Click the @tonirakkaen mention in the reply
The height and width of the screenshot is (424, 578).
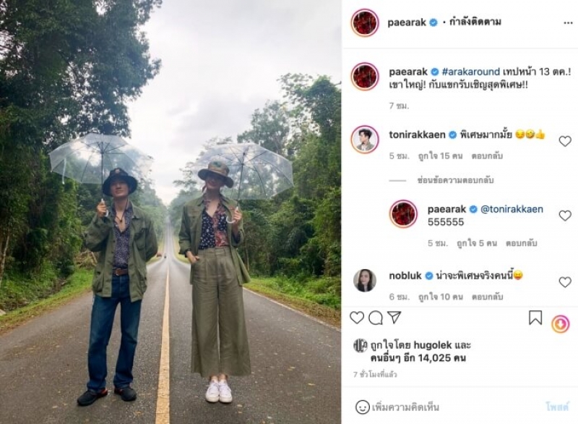pyautogui.click(x=512, y=209)
